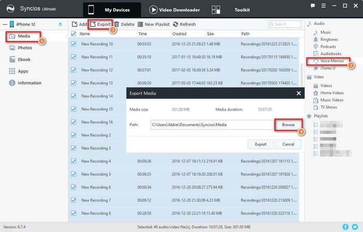363x232 pixels.
Task: Select the New Recording 7 row
Action: point(184,200)
